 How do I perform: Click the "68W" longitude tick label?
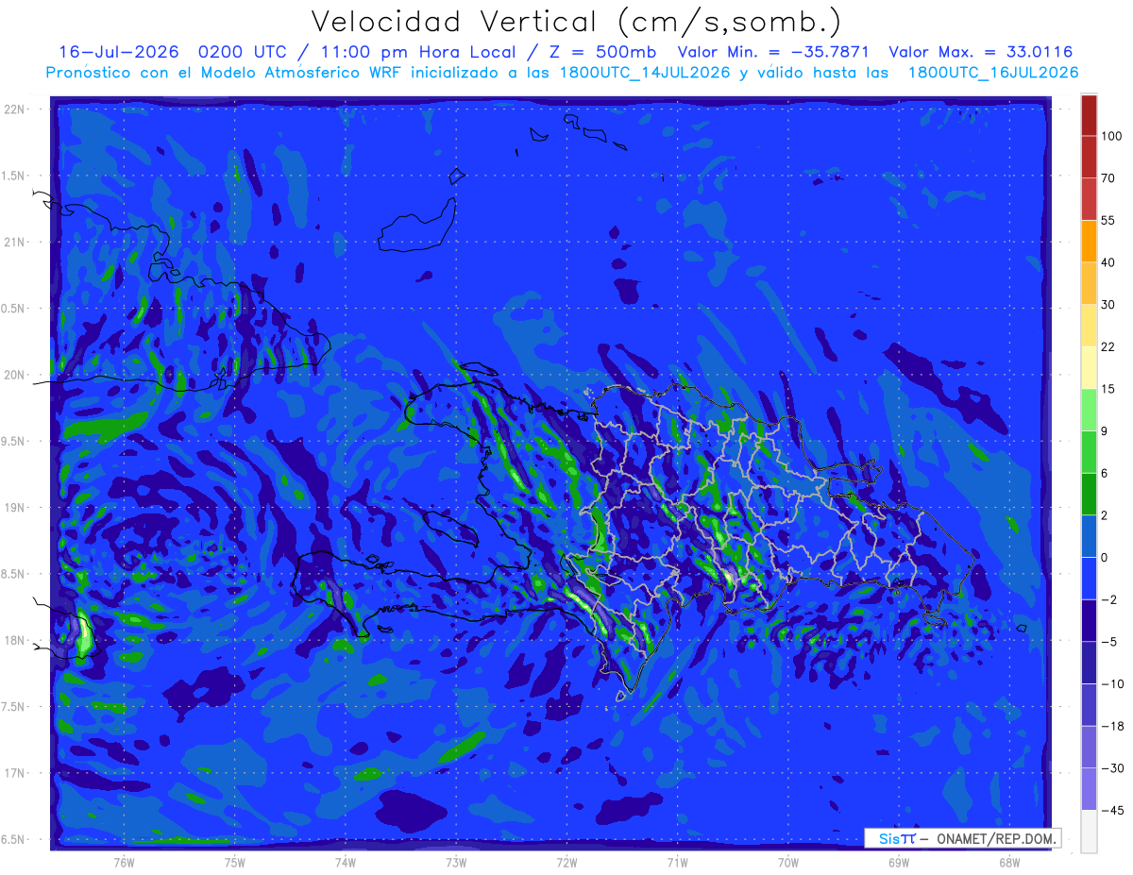pos(1009,862)
